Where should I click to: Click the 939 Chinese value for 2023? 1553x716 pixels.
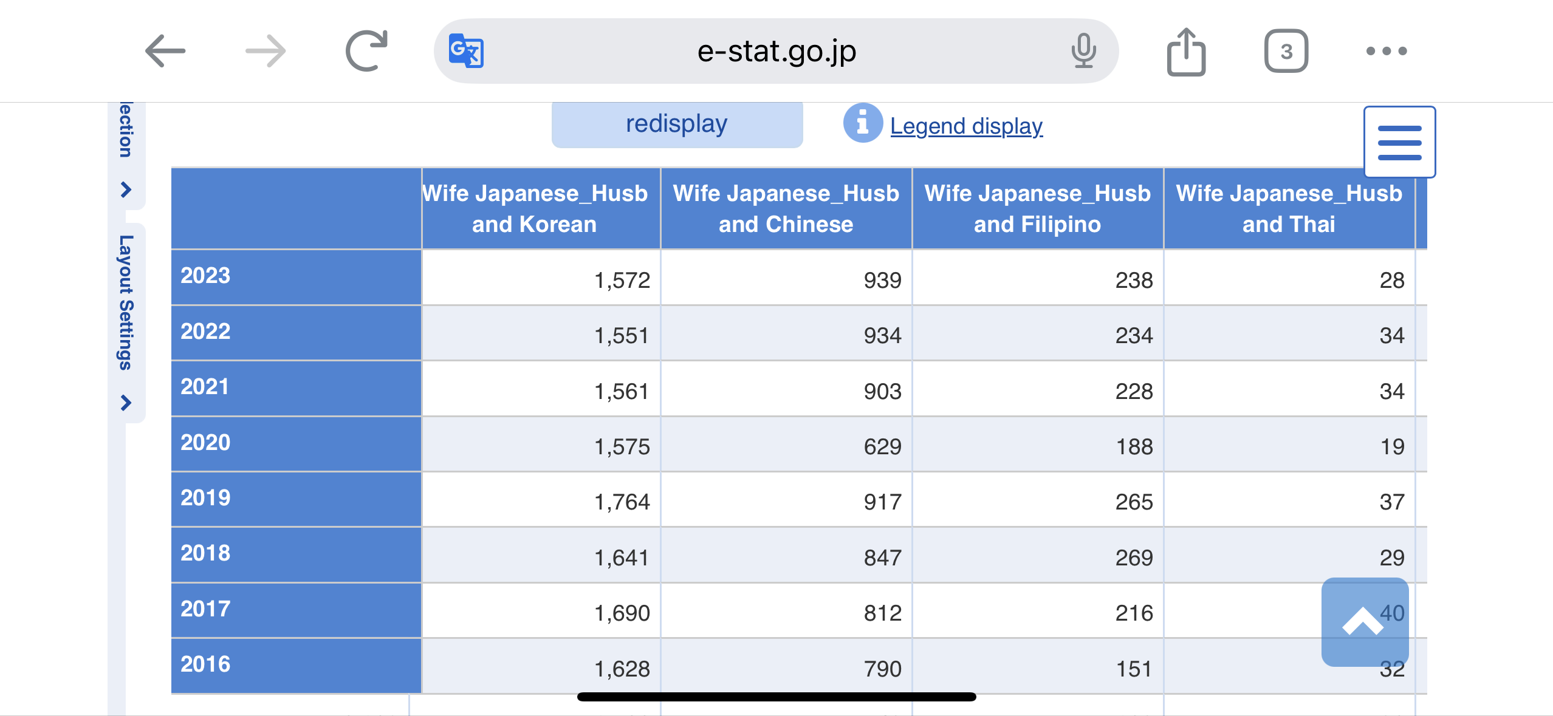tap(786, 278)
